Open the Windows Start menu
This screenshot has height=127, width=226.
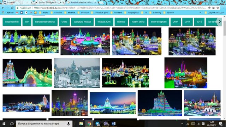click(x=4, y=124)
